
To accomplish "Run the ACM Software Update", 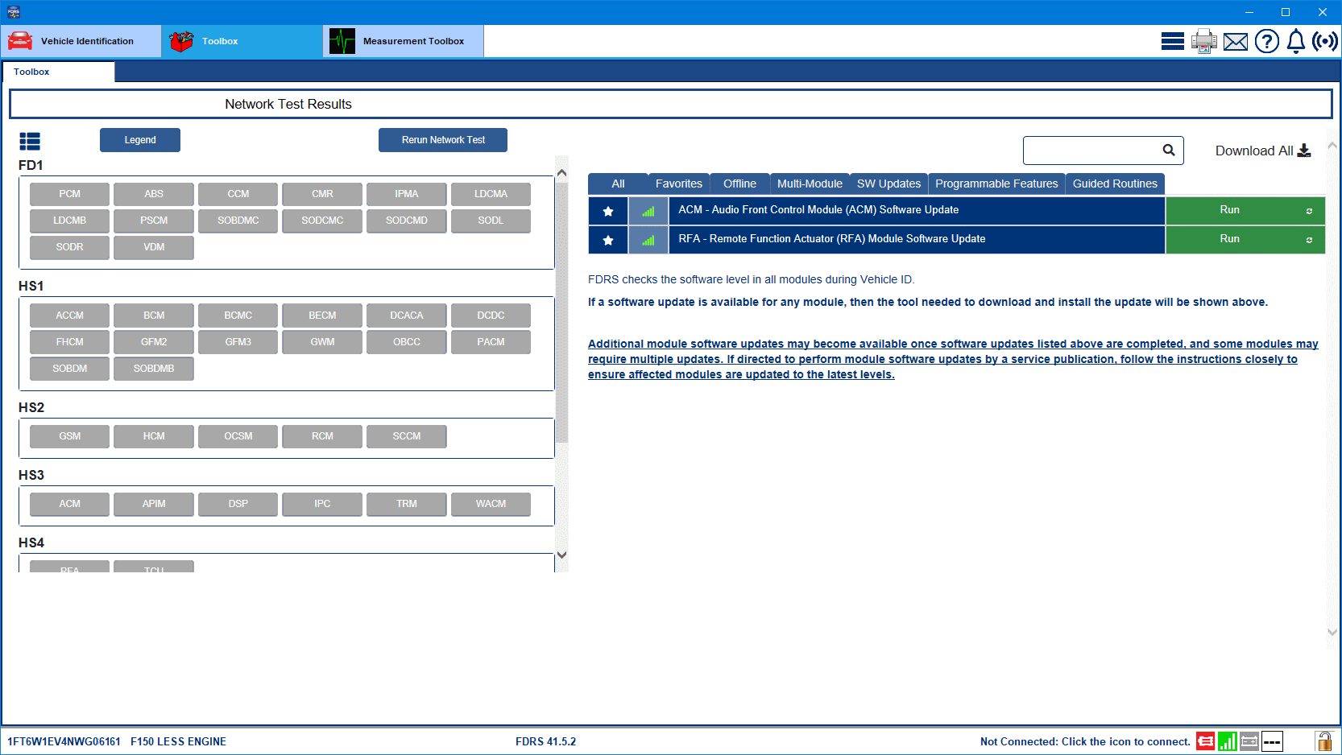I will click(x=1245, y=211).
